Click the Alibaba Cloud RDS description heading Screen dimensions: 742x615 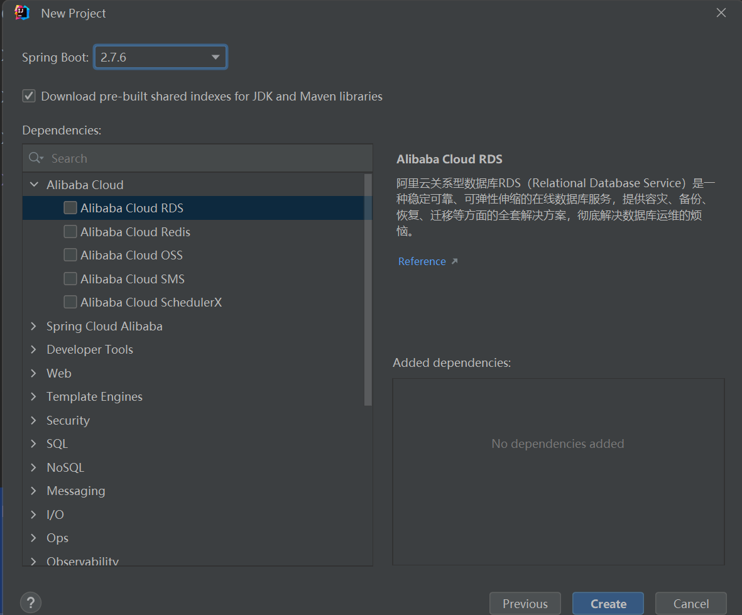450,159
